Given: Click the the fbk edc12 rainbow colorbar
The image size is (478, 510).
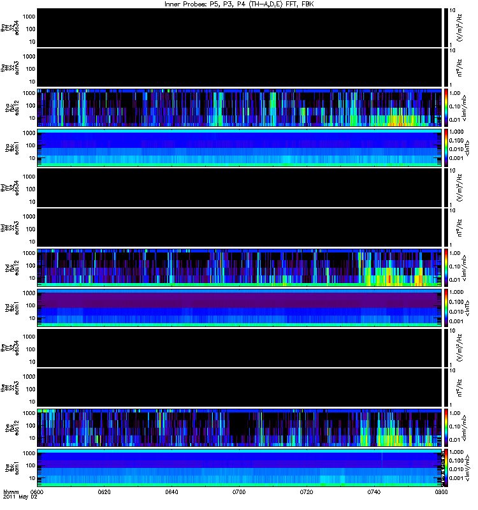Looking at the screenshot, I should (445, 427).
